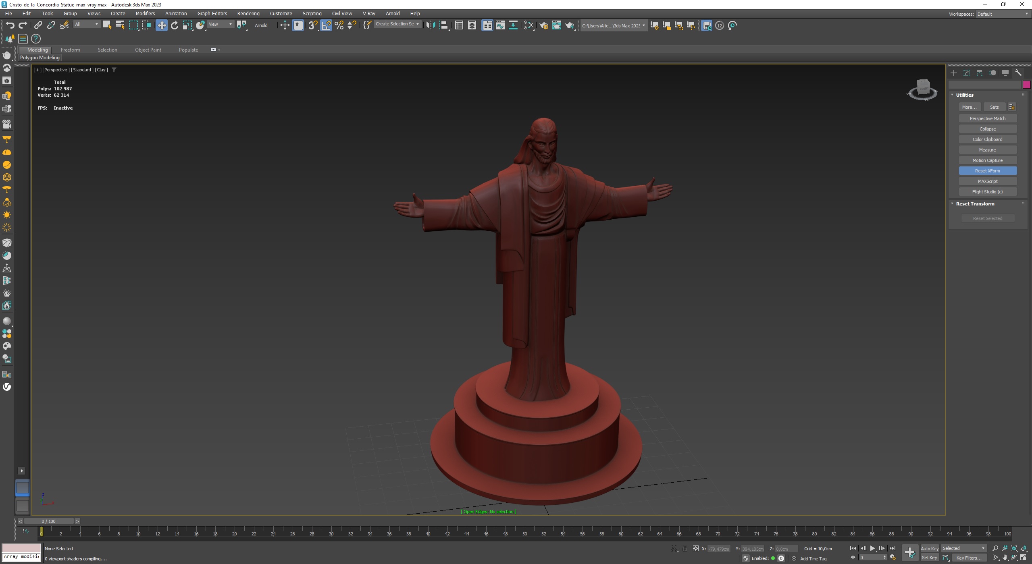Open the Create Selection Set dropdown
Viewport: 1032px width, 564px height.
397,24
